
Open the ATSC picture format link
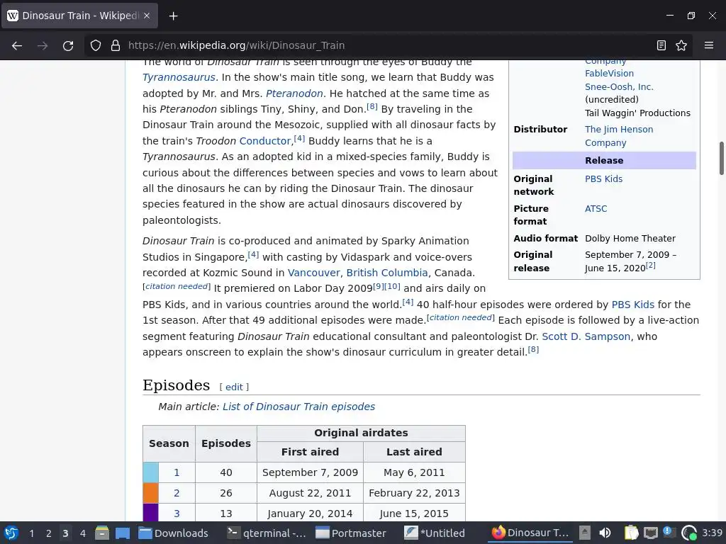pos(596,209)
